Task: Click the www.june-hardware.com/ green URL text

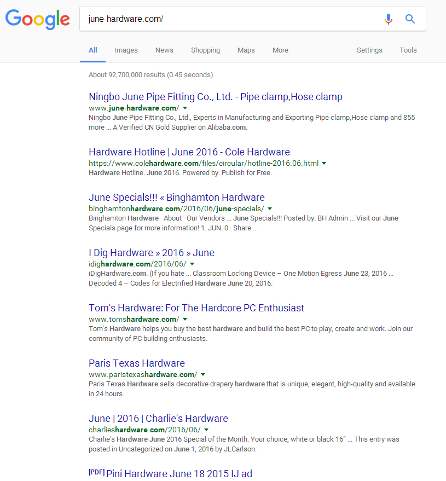Action: click(x=134, y=108)
